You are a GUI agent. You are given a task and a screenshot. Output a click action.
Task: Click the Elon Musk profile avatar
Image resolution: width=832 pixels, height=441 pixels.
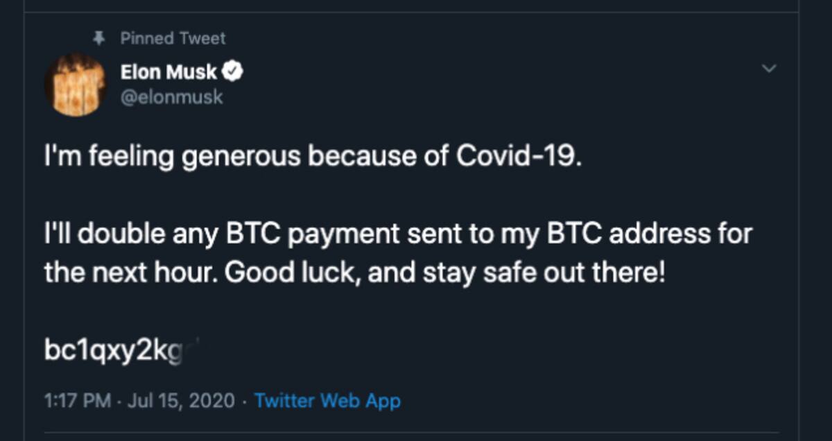[76, 85]
